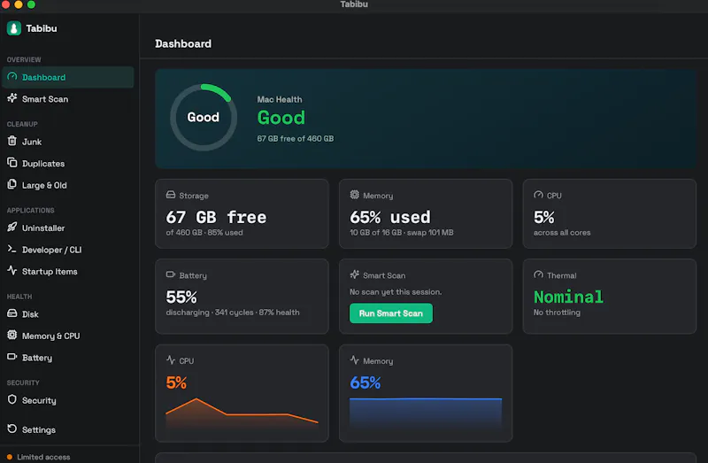
Task: Click the Memory chart pulse icon
Action: (x=355, y=360)
